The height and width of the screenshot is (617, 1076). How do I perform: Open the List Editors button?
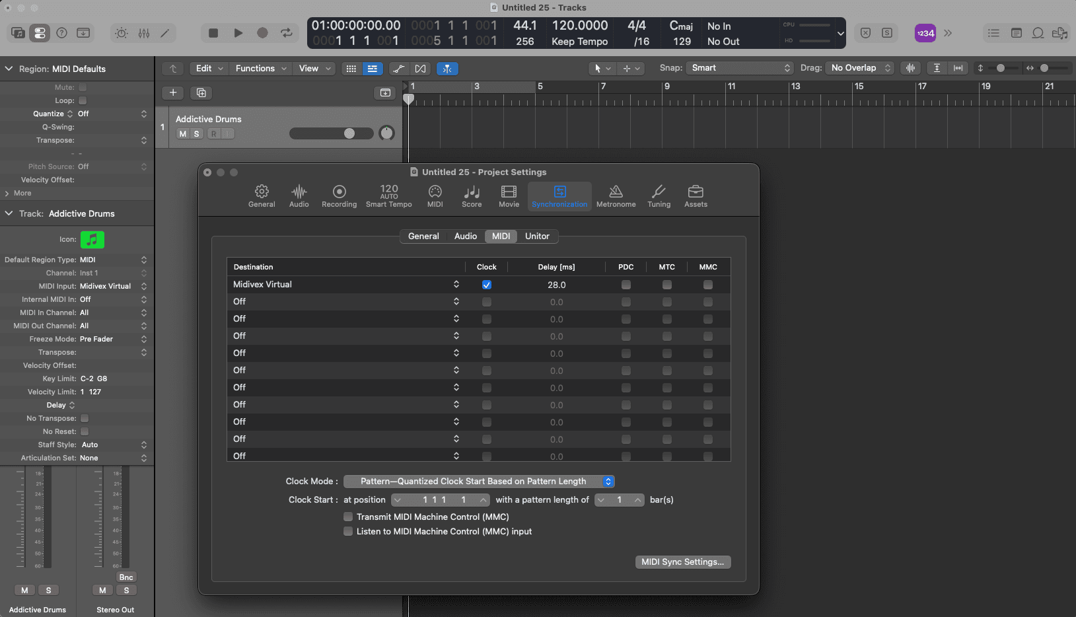993,33
